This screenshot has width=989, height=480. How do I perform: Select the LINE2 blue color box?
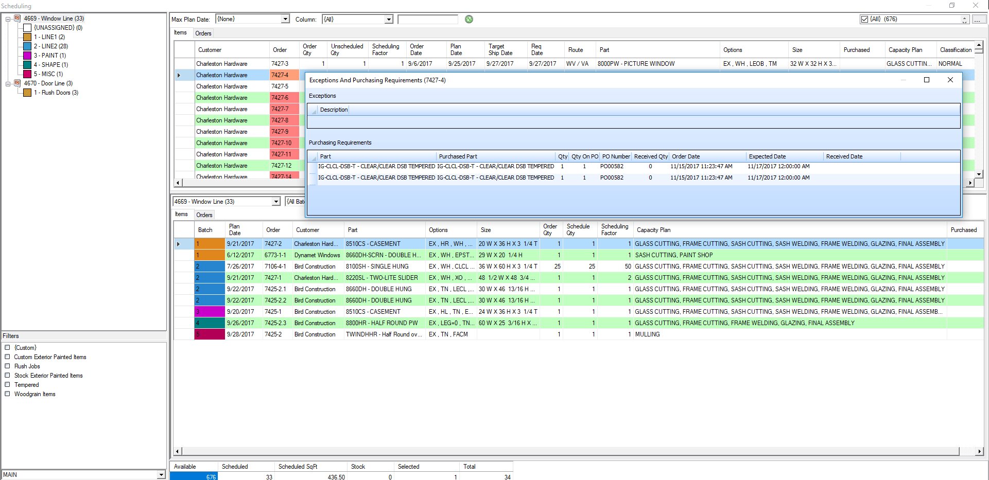27,46
